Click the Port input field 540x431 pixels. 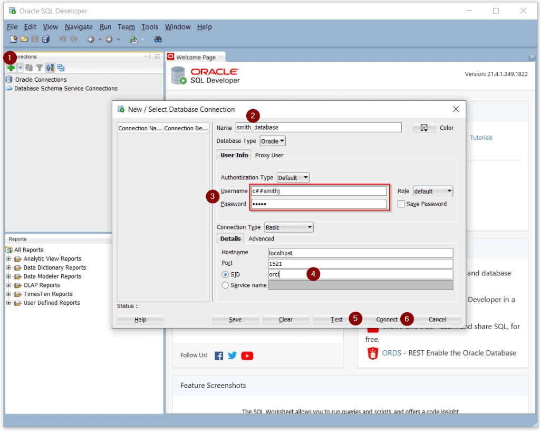tap(361, 264)
